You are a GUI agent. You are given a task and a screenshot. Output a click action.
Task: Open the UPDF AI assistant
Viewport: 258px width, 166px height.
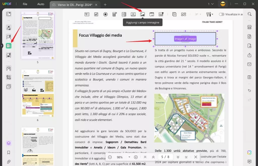(x=249, y=152)
